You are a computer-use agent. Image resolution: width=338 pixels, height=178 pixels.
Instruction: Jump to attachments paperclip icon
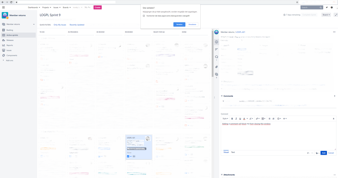point(217,67)
